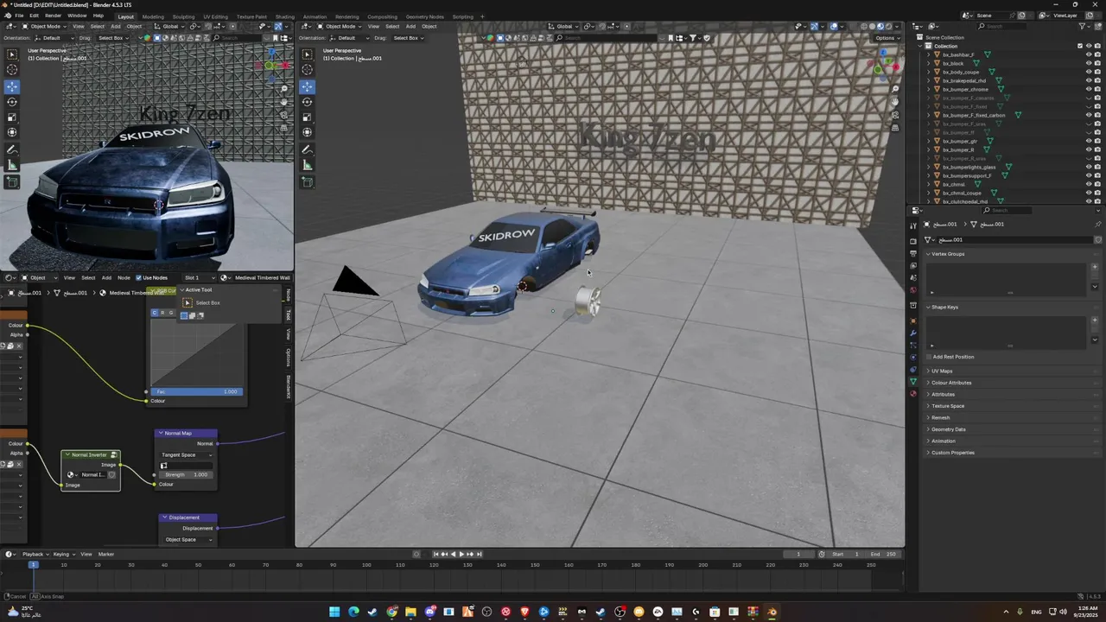Viewport: 1106px width, 622px height.
Task: Open the Material properties tab
Action: [x=913, y=393]
